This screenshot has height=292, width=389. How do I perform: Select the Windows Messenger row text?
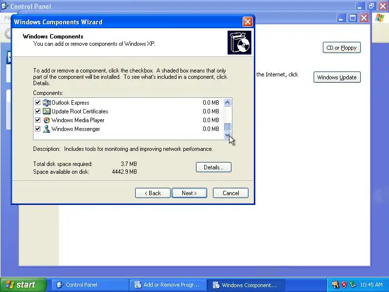click(76, 129)
